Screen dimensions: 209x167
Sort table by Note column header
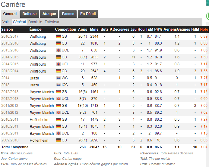point(204,29)
